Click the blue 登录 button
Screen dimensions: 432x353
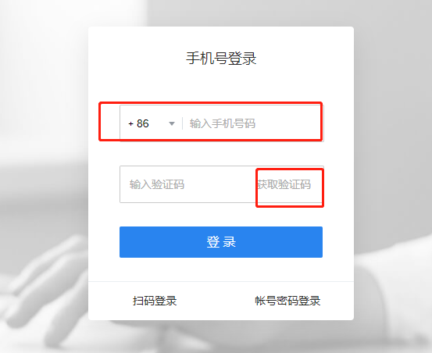(221, 242)
